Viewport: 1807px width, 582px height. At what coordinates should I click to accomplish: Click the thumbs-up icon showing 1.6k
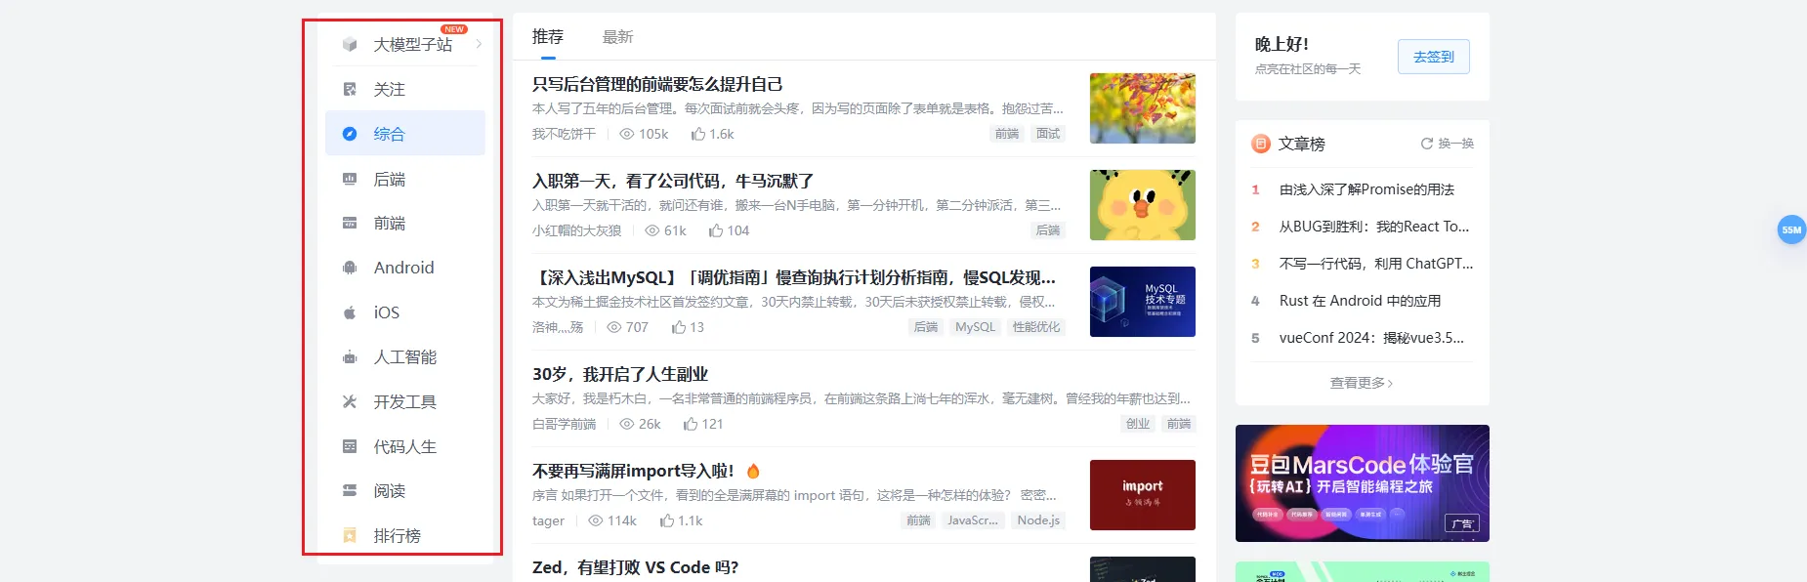[x=698, y=134]
